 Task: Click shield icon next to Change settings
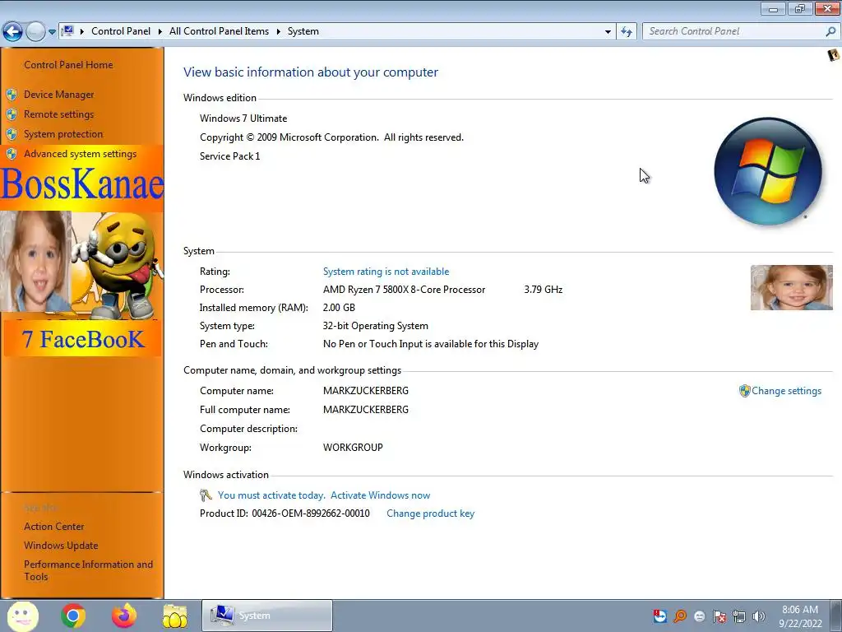[744, 391]
